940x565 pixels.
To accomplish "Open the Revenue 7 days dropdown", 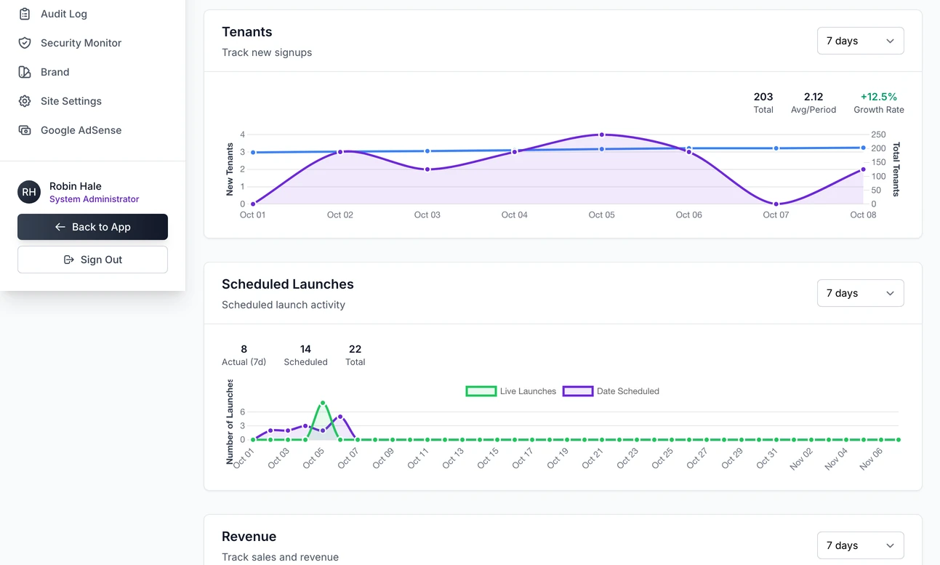I will tap(861, 545).
